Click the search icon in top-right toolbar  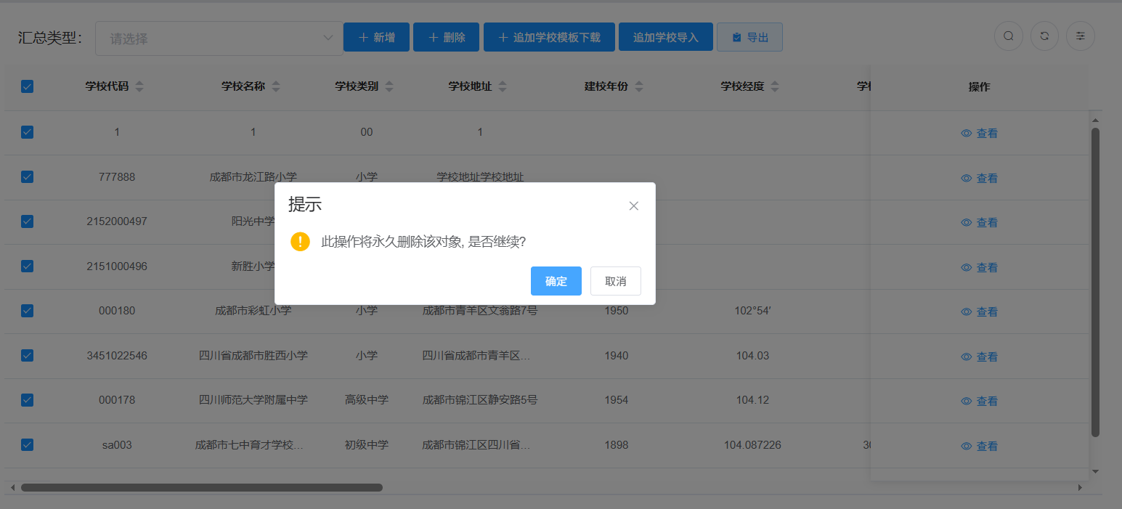click(x=1008, y=36)
